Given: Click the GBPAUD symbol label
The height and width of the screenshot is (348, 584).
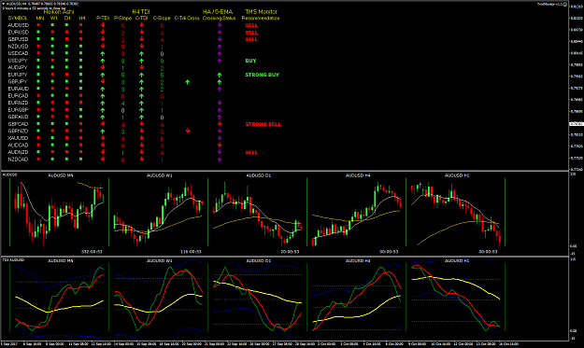Looking at the screenshot, I should pos(19,118).
